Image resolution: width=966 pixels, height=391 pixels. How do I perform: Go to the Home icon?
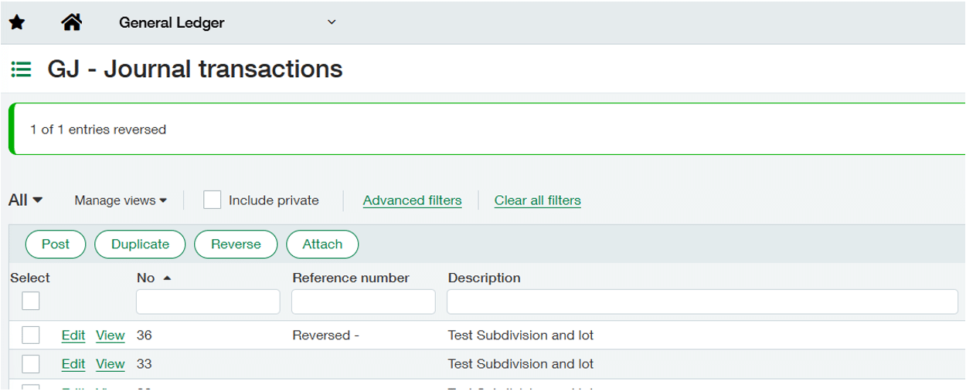71,23
